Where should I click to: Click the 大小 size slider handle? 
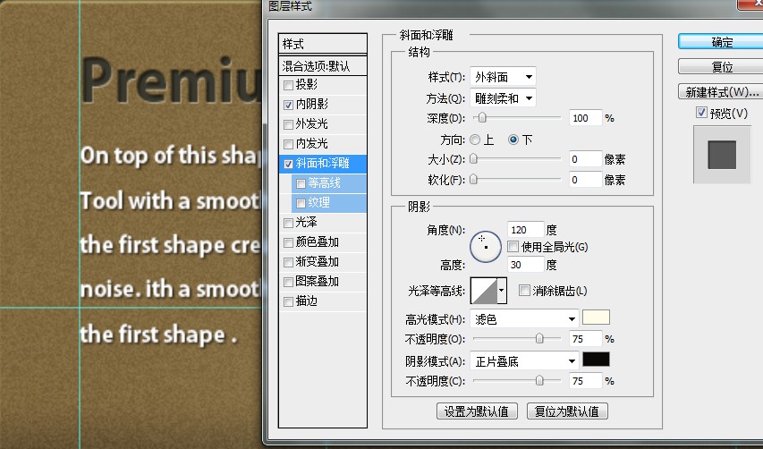tap(473, 159)
